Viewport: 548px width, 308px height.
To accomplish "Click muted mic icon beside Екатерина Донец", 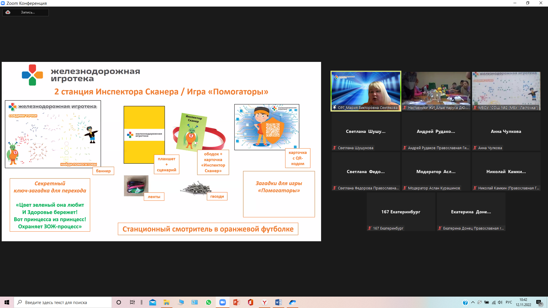I will 440,228.
